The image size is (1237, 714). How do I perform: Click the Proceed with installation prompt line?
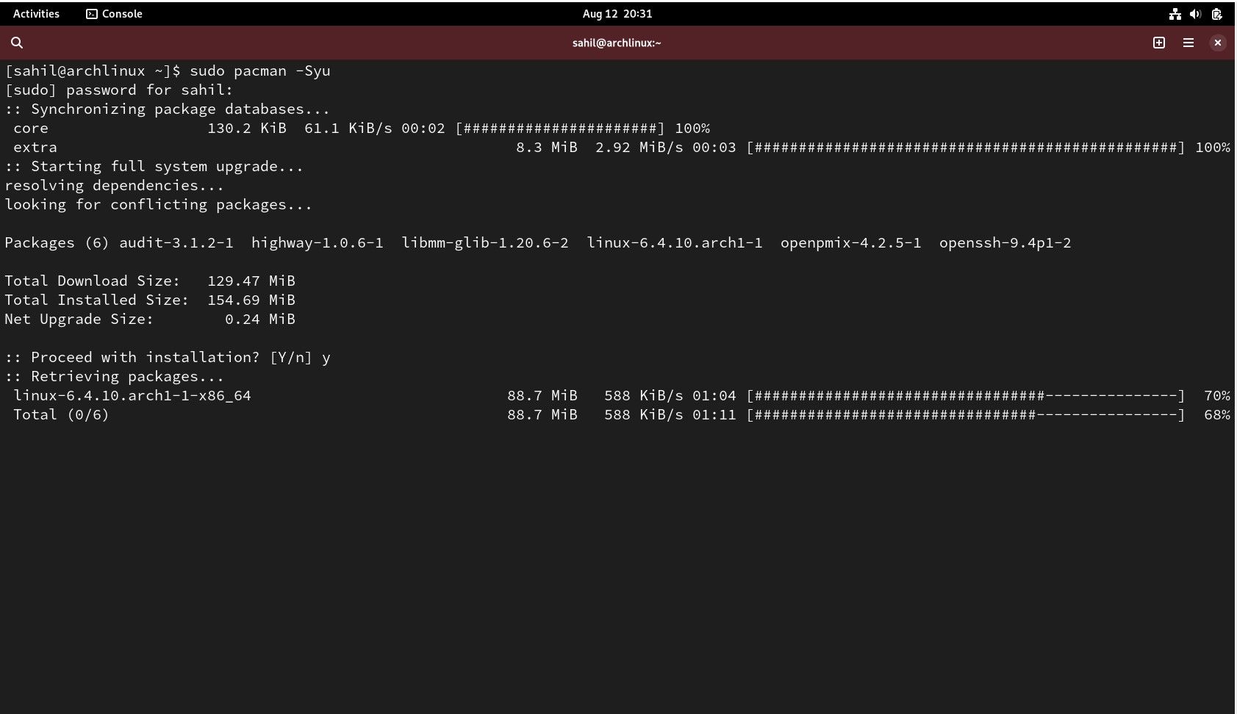tap(168, 357)
